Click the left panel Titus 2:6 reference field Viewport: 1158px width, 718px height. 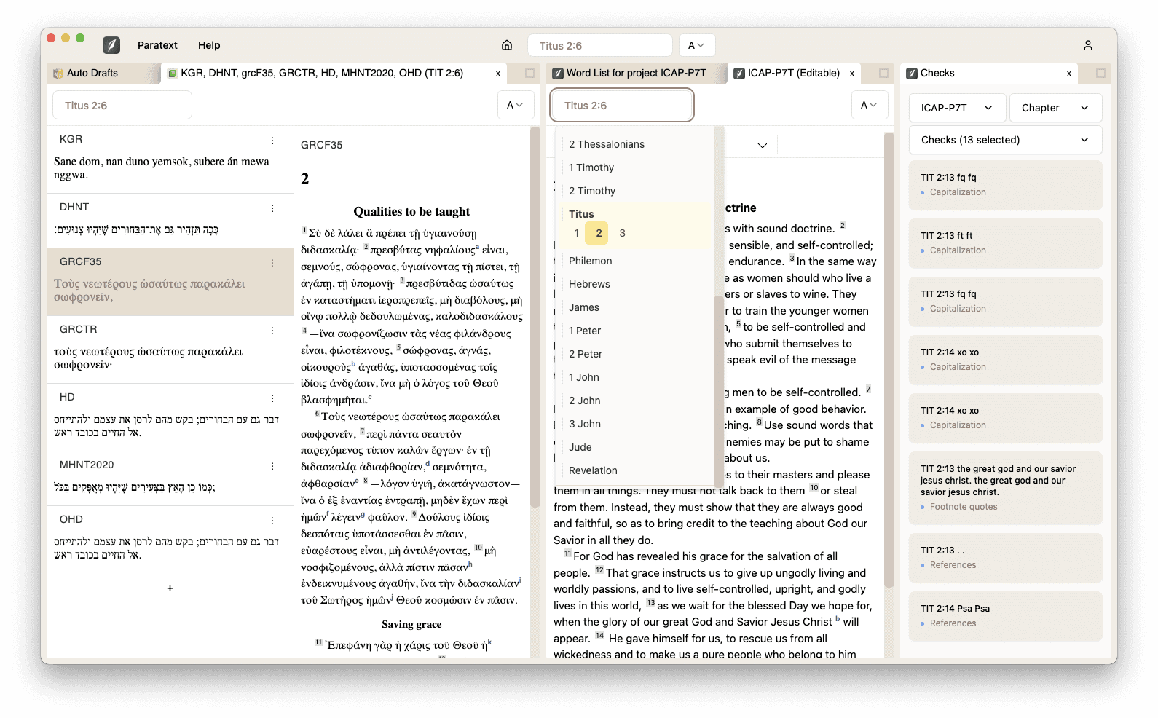(122, 105)
